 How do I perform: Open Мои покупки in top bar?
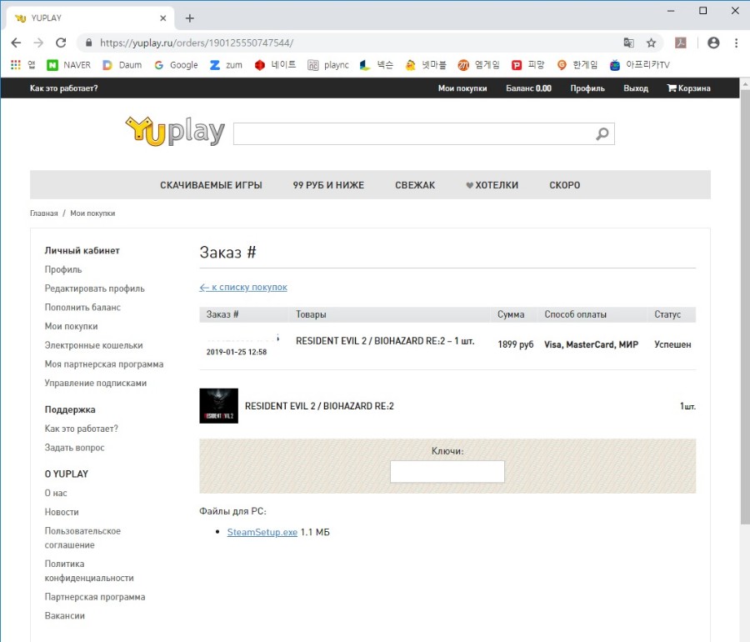click(x=462, y=88)
